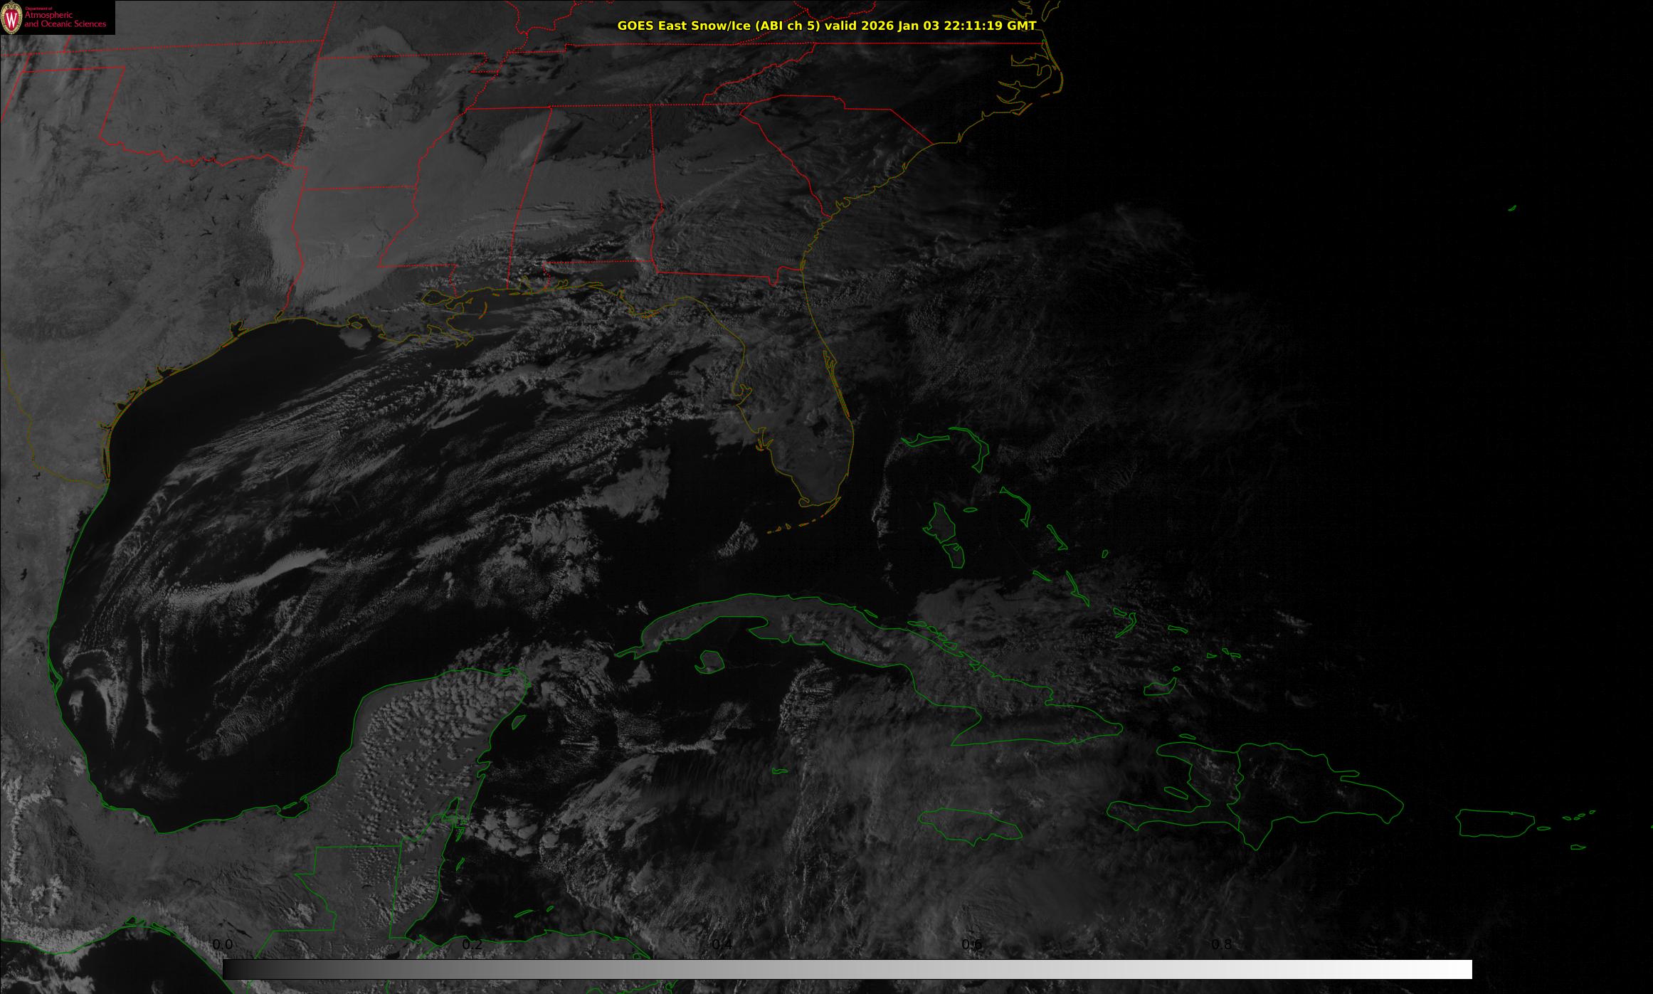Click the 0.8 tick label on the colorbar
Viewport: 1653px width, 994px height.
1222,944
